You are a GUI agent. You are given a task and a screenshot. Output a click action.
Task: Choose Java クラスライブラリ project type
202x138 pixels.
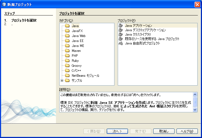click(138, 34)
